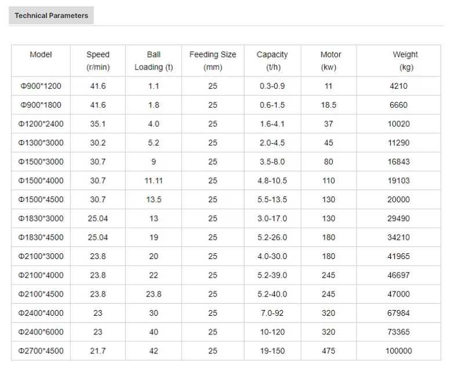
Task: Click the Speed (r/min) column header
Action: click(97, 61)
